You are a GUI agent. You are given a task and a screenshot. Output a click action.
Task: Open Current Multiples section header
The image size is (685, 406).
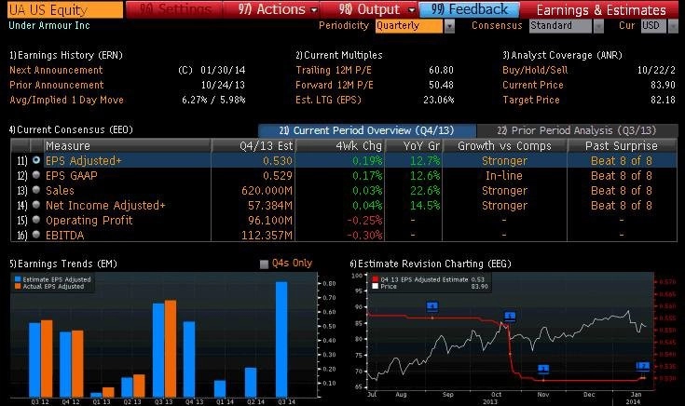(x=339, y=55)
